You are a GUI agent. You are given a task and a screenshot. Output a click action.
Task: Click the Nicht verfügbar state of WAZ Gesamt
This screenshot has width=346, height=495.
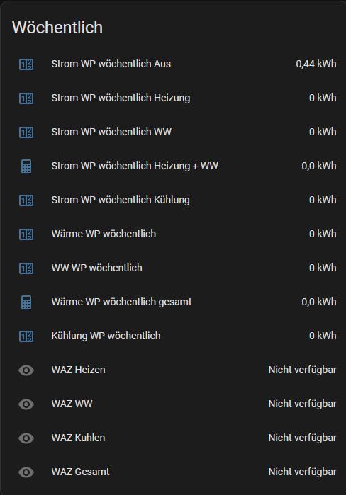click(x=302, y=472)
